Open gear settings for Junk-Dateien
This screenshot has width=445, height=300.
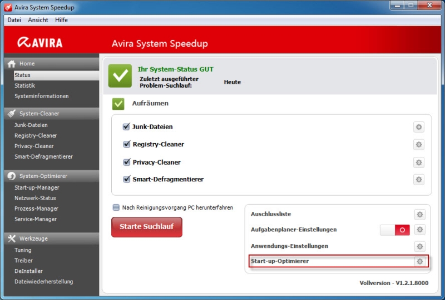coord(419,127)
